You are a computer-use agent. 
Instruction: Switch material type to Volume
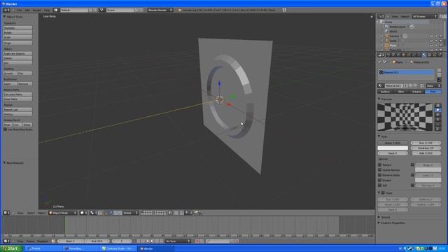417,92
